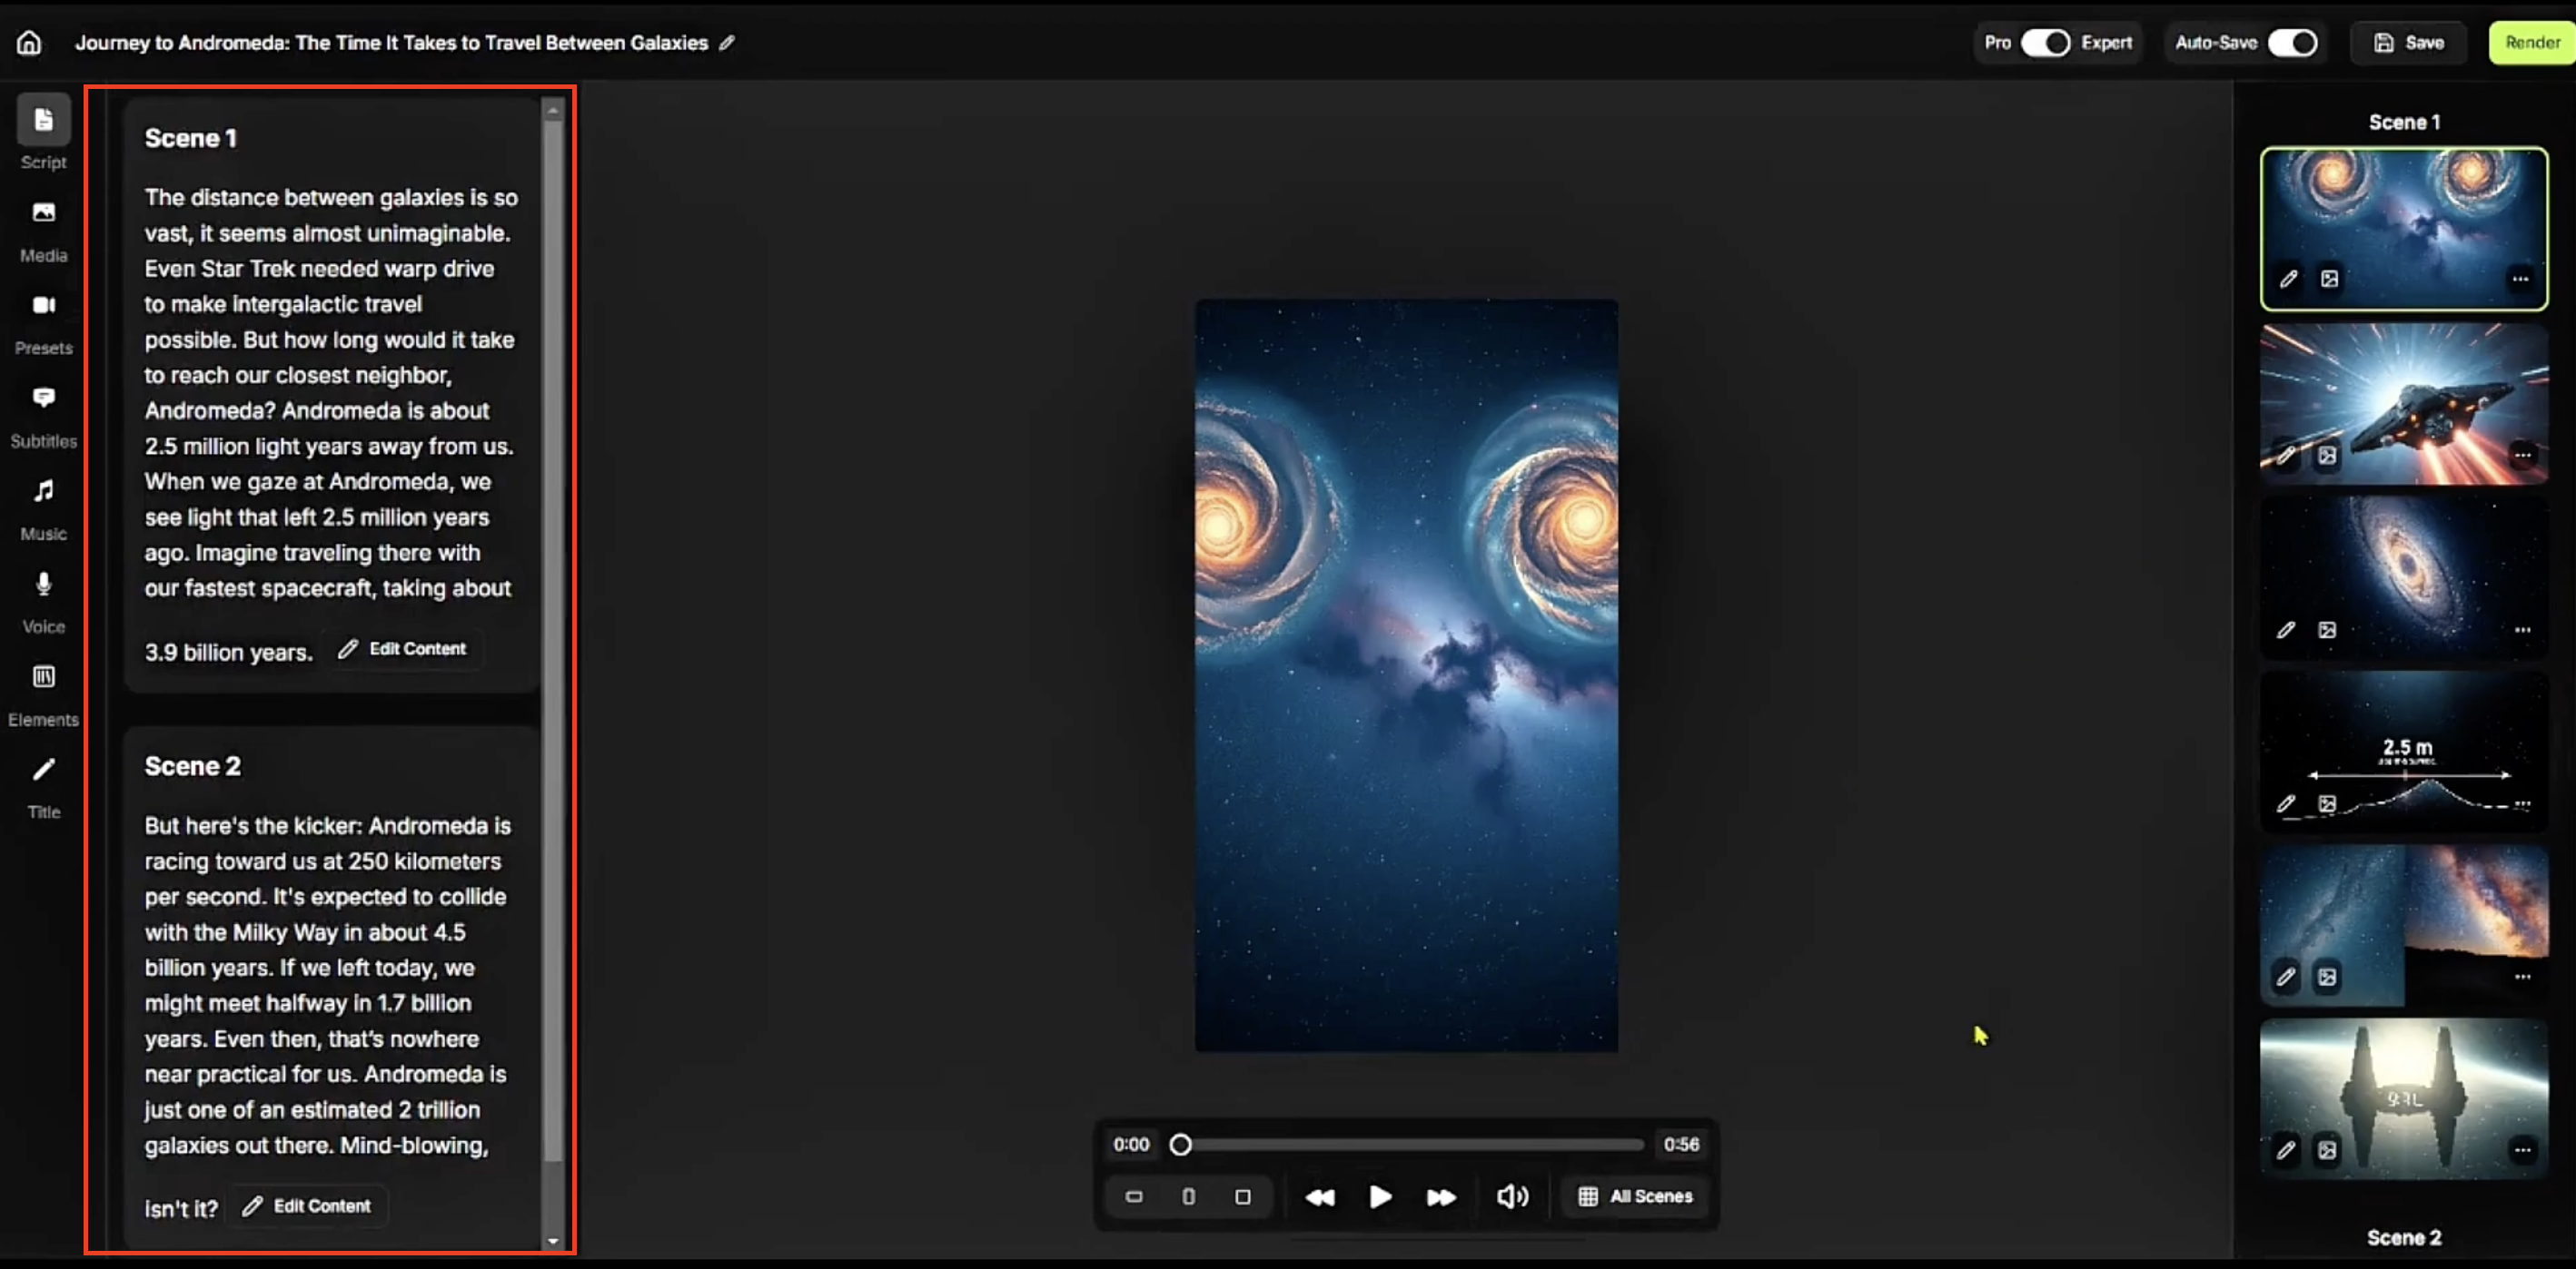
Task: Click the pencil icon beside project title
Action: click(727, 43)
